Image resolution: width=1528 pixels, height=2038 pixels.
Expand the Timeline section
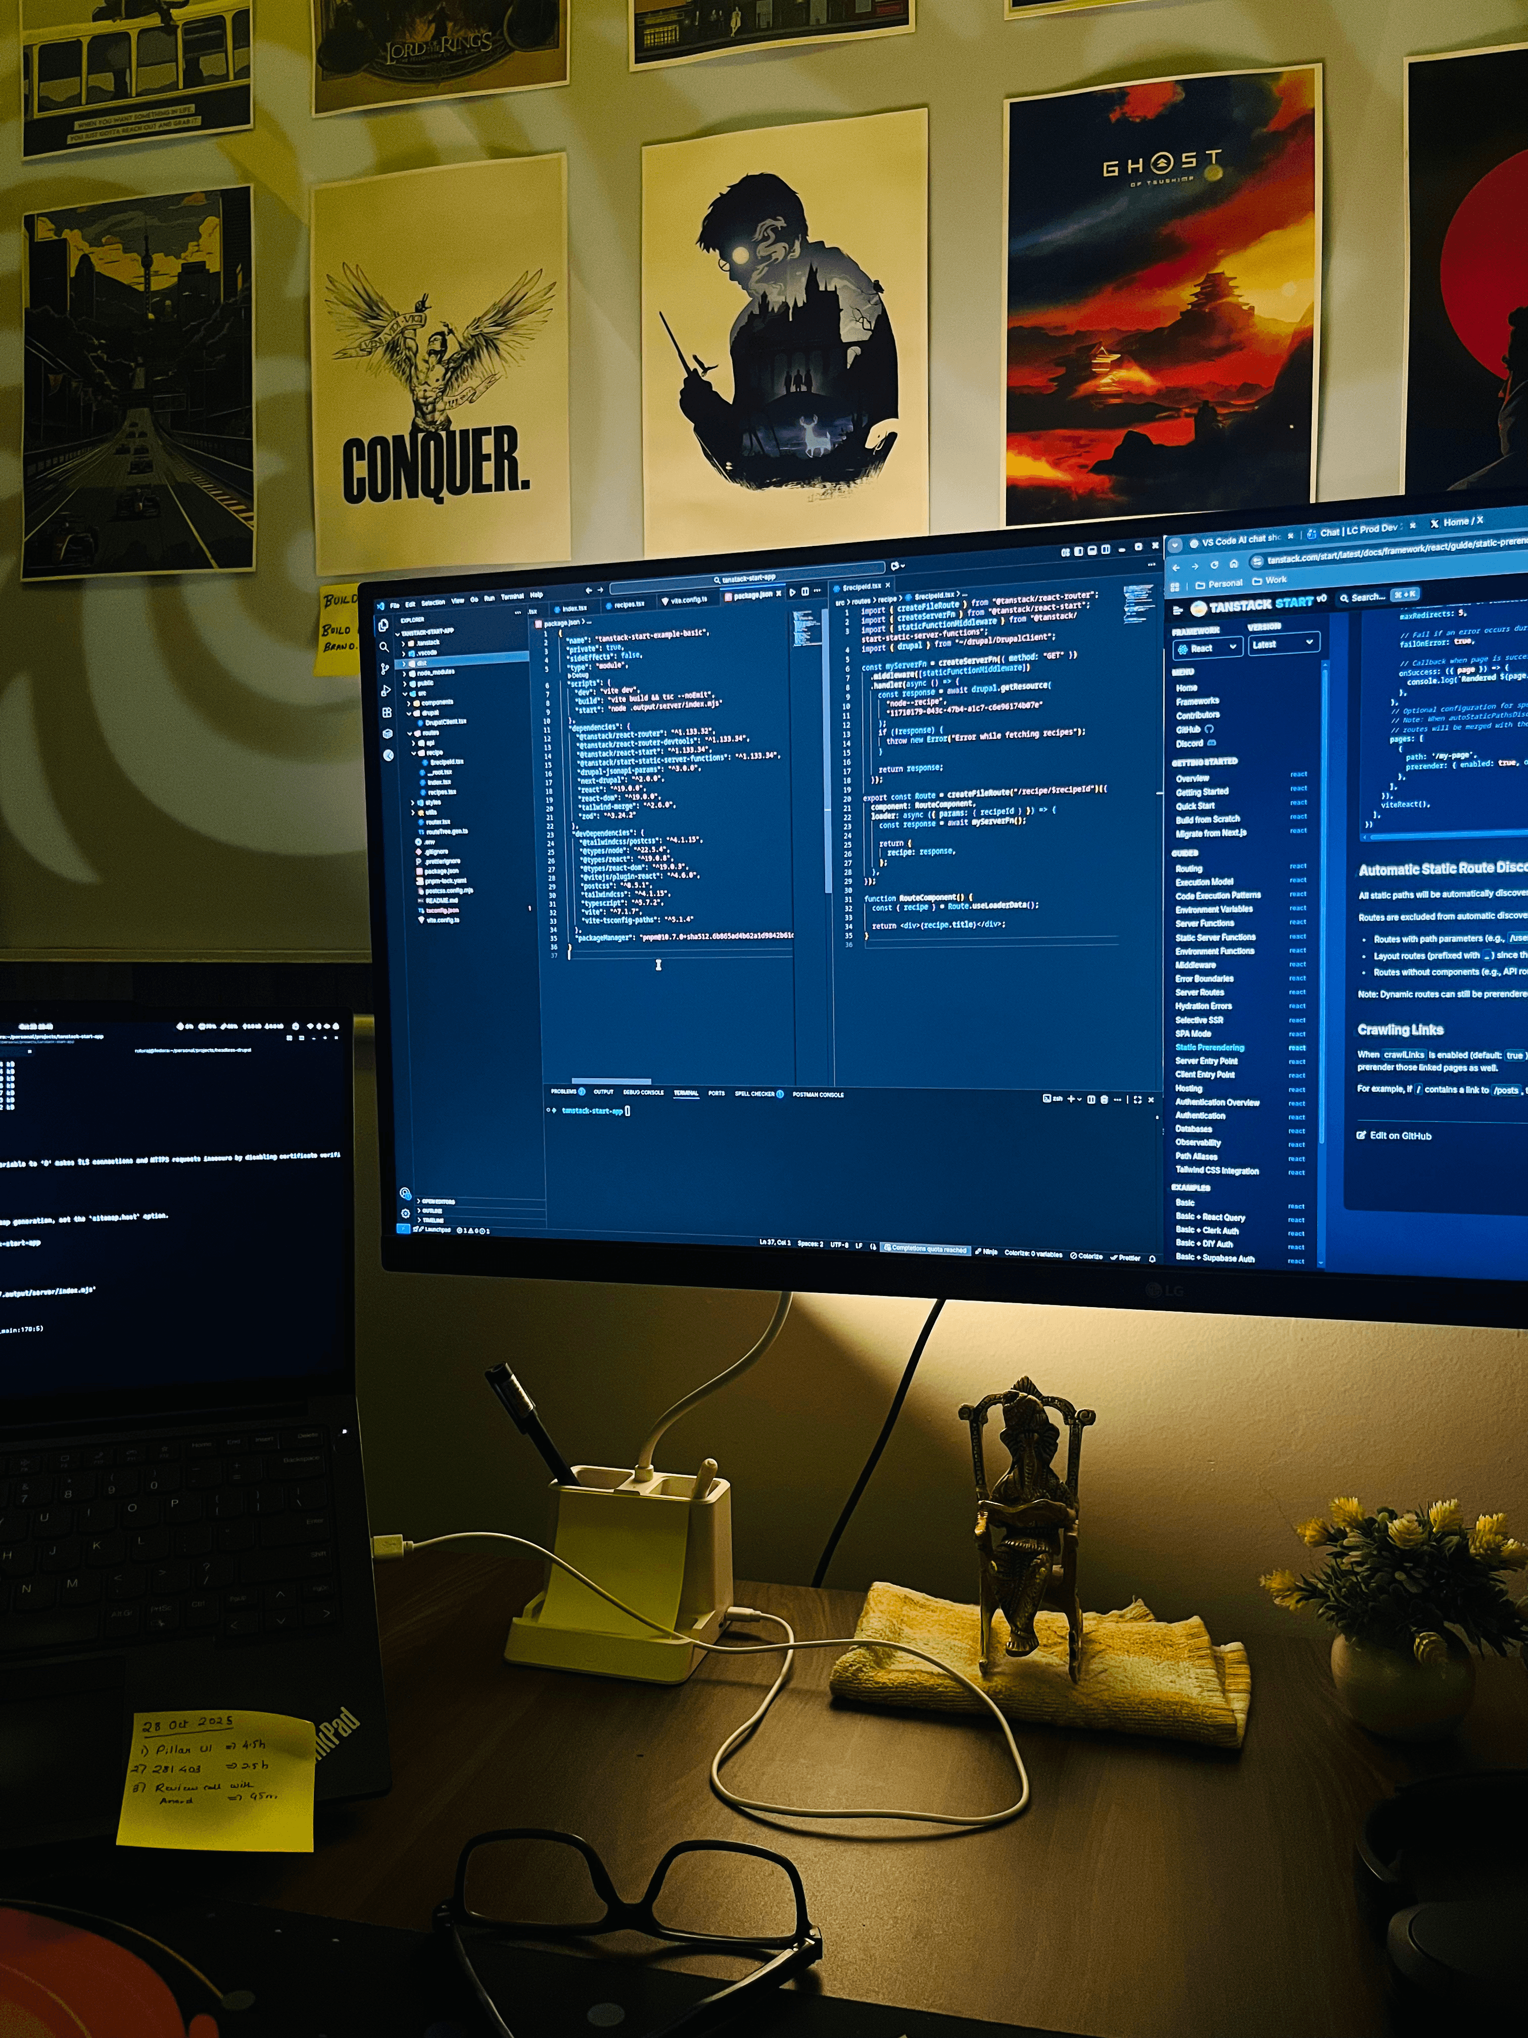click(x=430, y=1220)
